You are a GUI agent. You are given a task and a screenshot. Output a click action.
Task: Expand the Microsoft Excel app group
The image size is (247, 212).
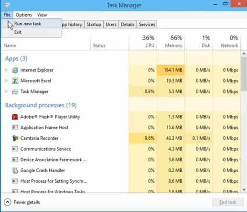coord(6,81)
